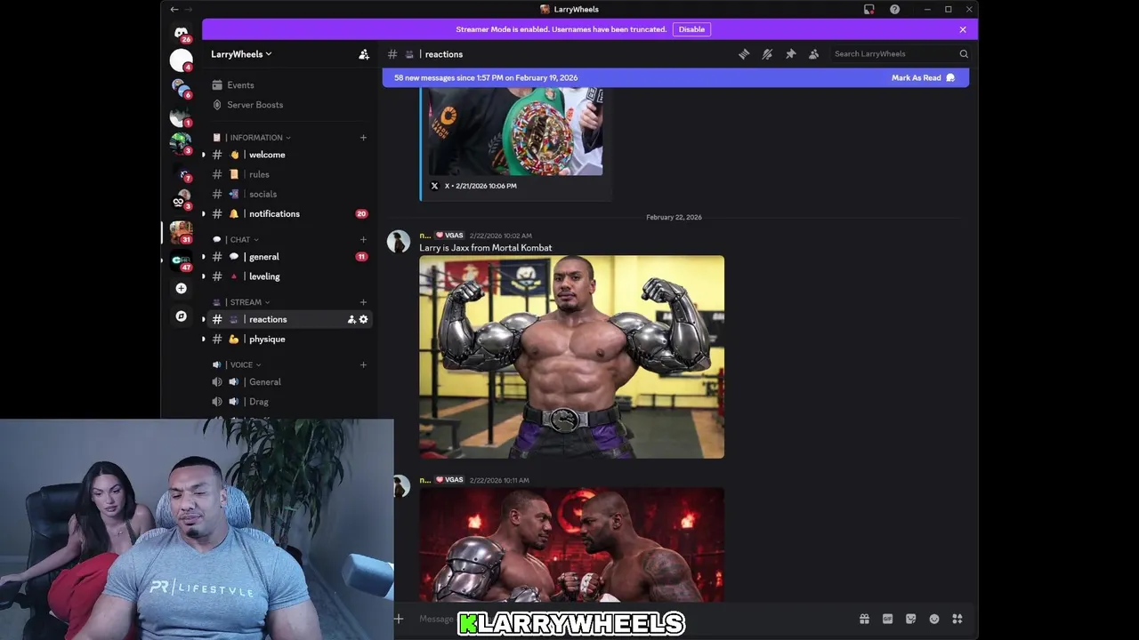Open gift icon in message bar

click(x=864, y=619)
